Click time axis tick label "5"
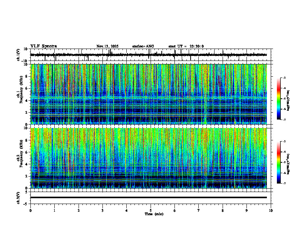 [151, 211]
